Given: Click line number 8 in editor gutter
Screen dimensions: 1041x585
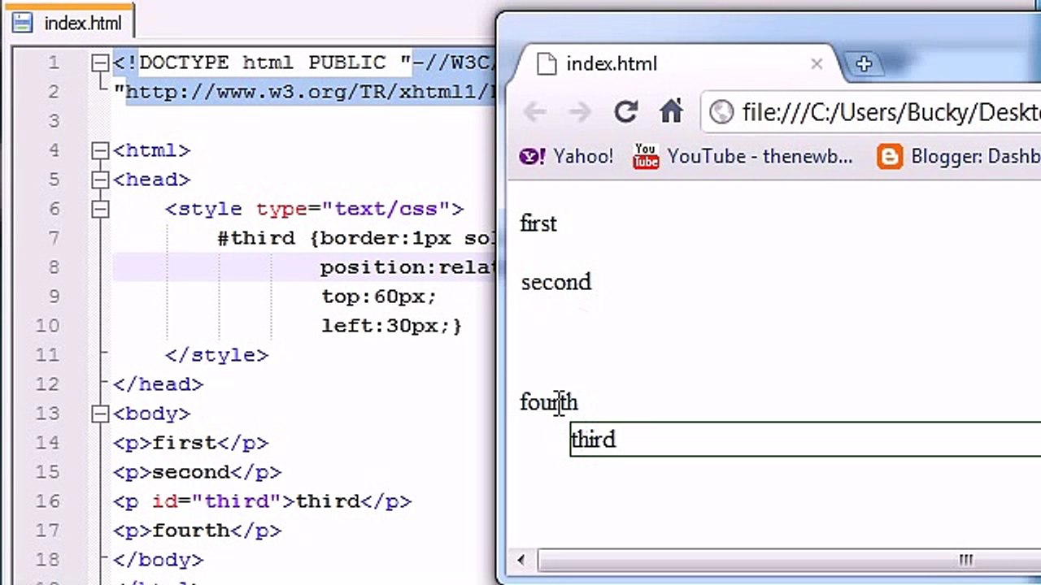Looking at the screenshot, I should pyautogui.click(x=54, y=267).
